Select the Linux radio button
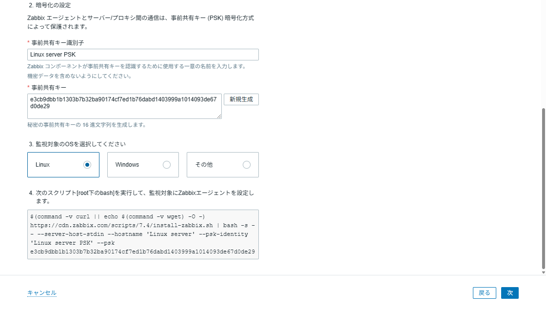Viewport: 546px width, 310px height. click(87, 165)
